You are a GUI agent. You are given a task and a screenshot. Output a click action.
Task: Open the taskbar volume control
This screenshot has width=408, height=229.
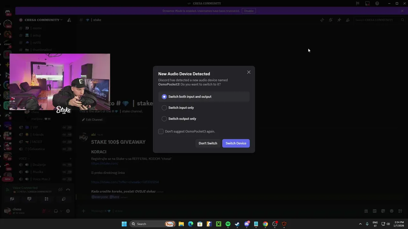click(x=388, y=224)
